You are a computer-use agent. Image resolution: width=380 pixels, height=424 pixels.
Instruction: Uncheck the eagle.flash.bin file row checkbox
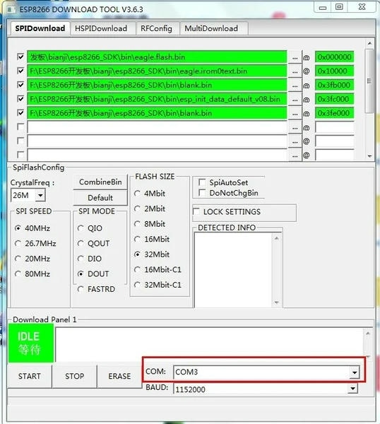point(20,57)
